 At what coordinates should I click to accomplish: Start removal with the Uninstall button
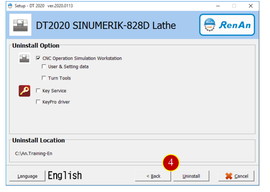coord(191,176)
